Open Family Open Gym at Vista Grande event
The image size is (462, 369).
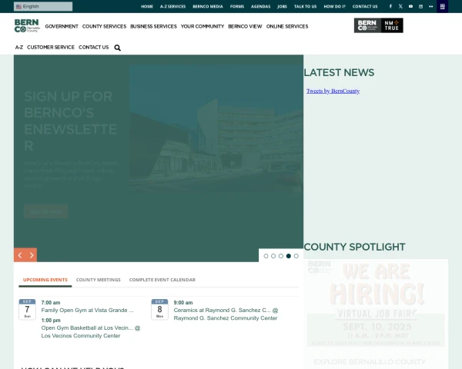[87, 310]
